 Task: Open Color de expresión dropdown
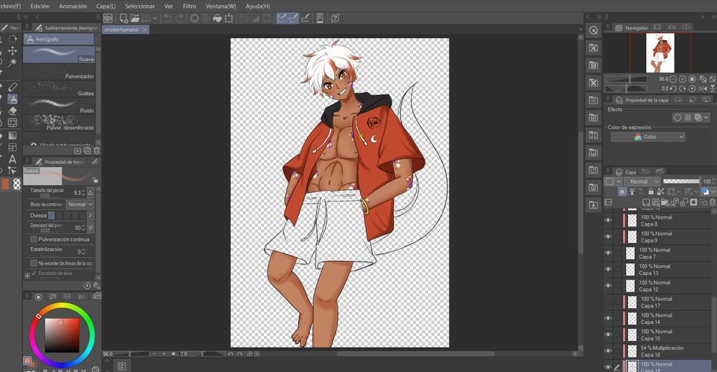pyautogui.click(x=648, y=137)
